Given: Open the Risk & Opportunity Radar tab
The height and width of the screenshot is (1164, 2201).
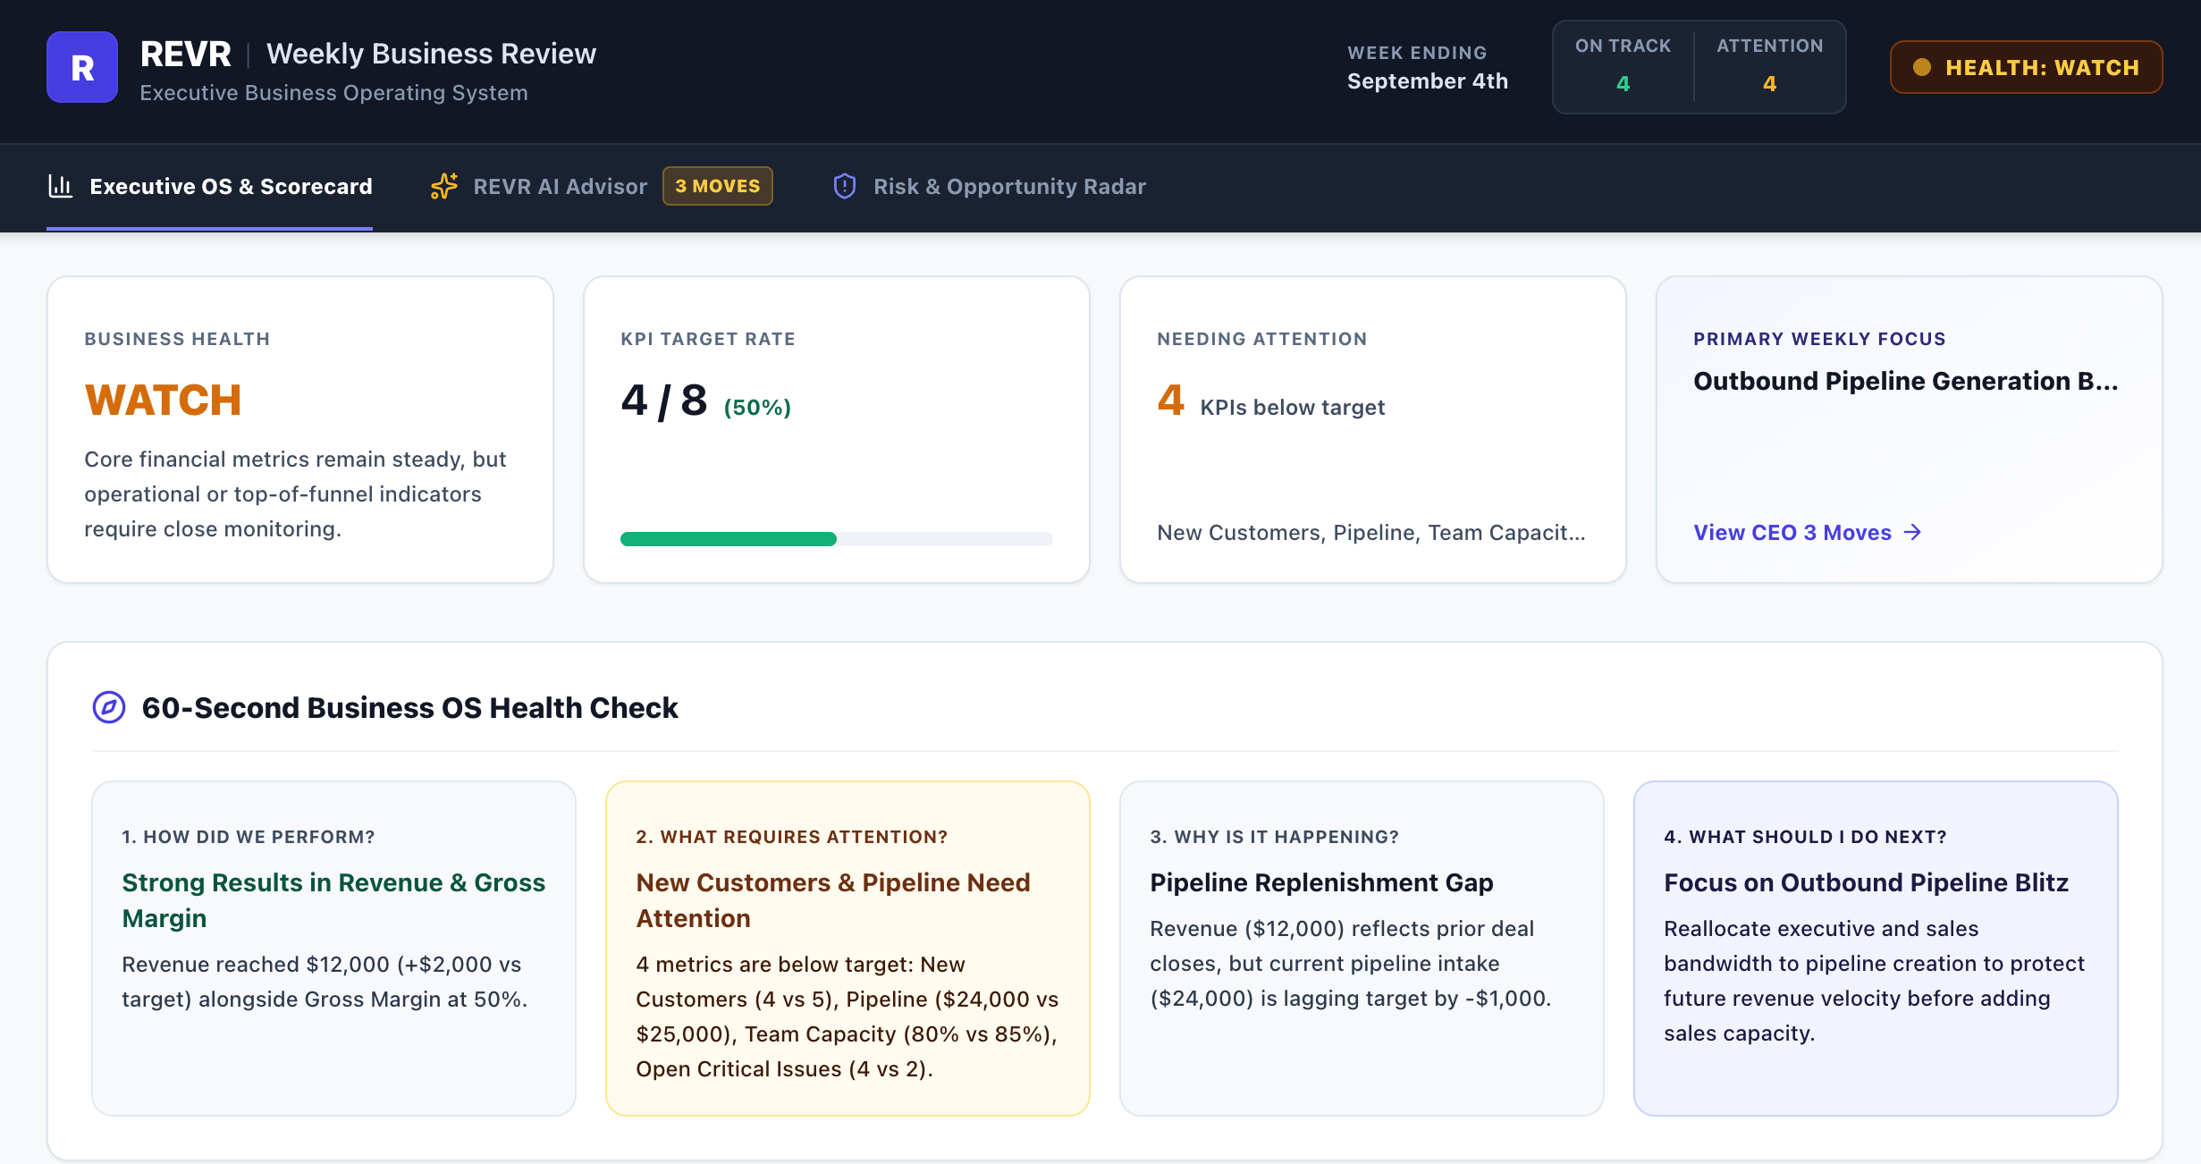Looking at the screenshot, I should click(x=989, y=186).
